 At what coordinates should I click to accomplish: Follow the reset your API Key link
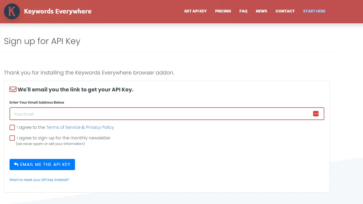(x=39, y=180)
